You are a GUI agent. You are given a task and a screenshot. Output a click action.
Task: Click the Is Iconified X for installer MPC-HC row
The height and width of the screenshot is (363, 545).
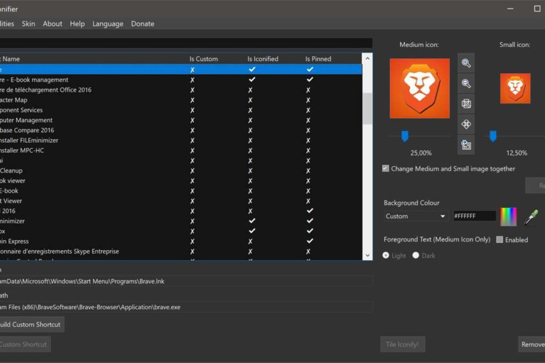250,150
